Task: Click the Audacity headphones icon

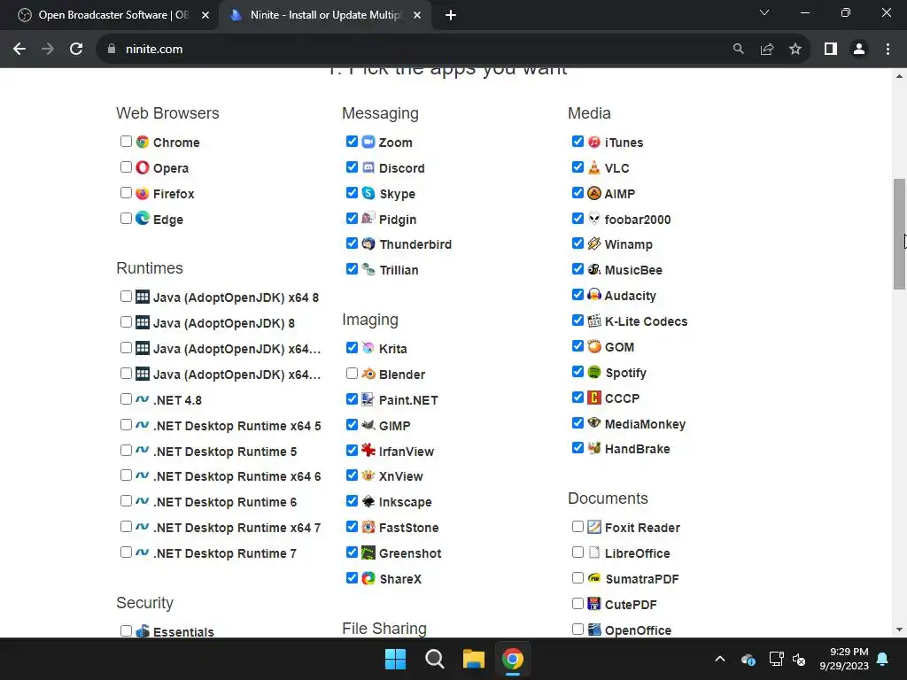Action: pos(594,295)
